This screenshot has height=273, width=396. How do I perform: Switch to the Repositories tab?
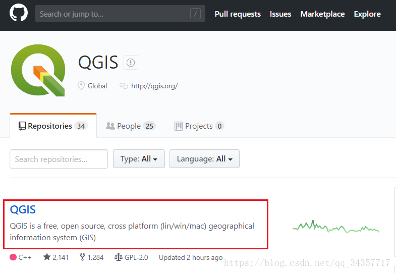tap(53, 126)
